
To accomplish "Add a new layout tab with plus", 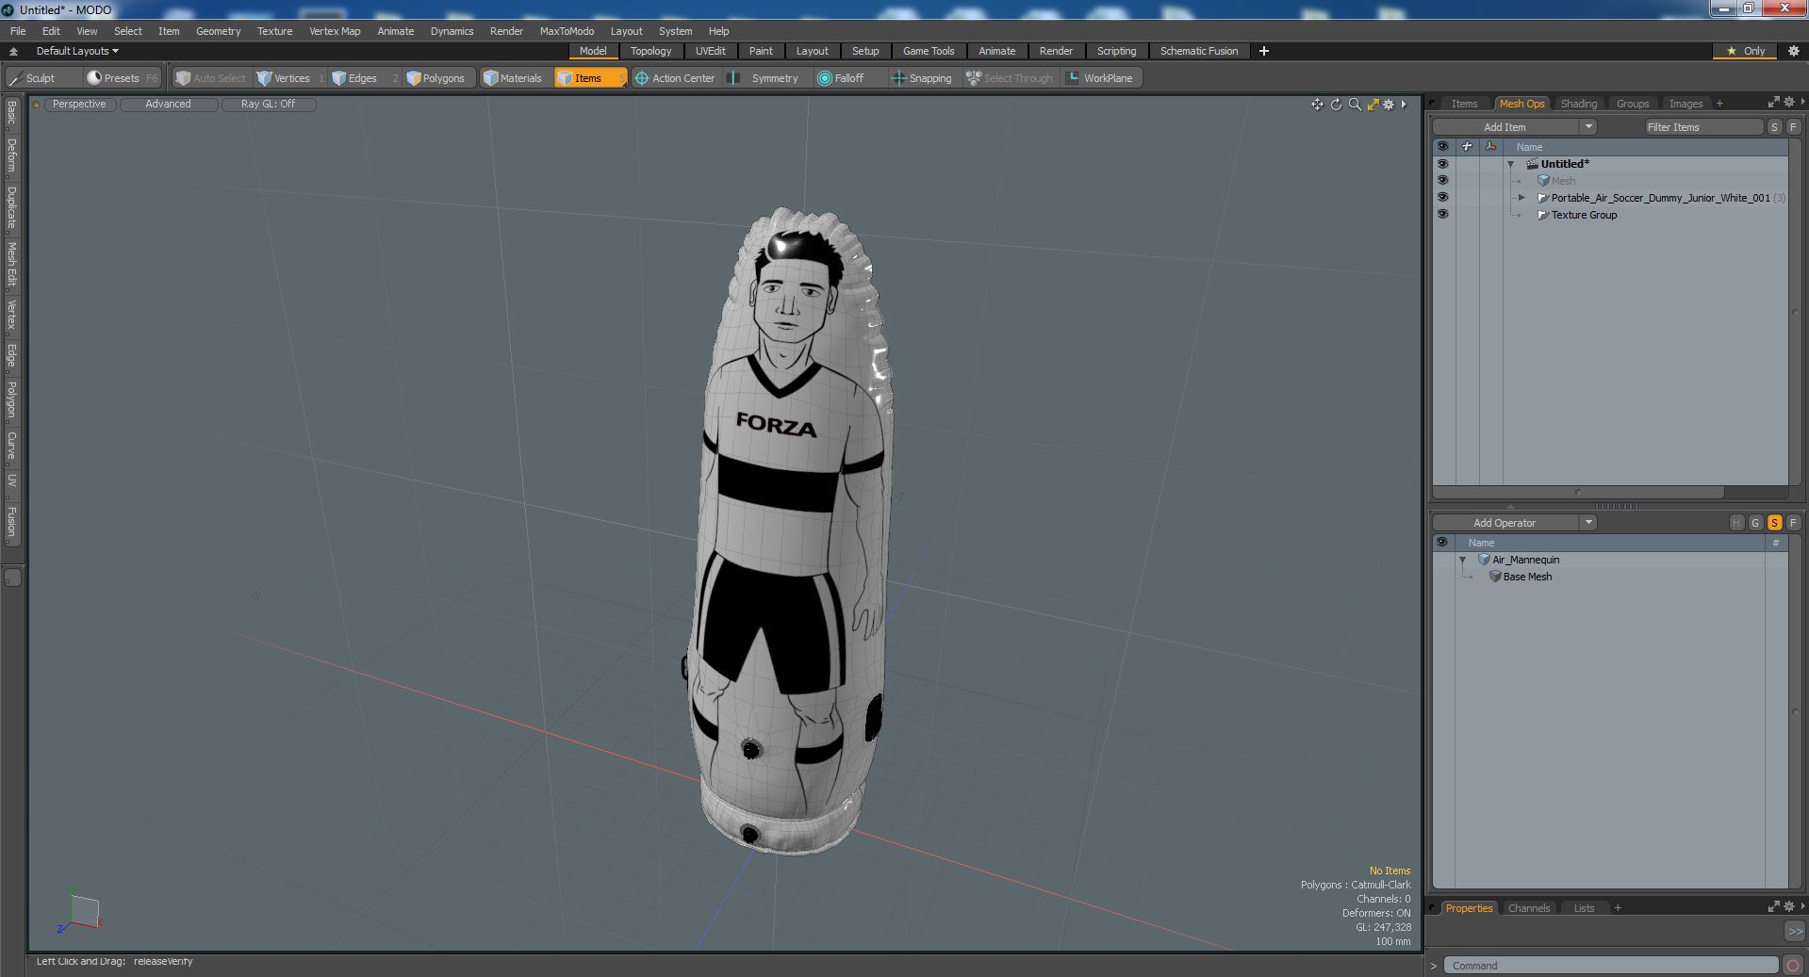I will 1264,51.
